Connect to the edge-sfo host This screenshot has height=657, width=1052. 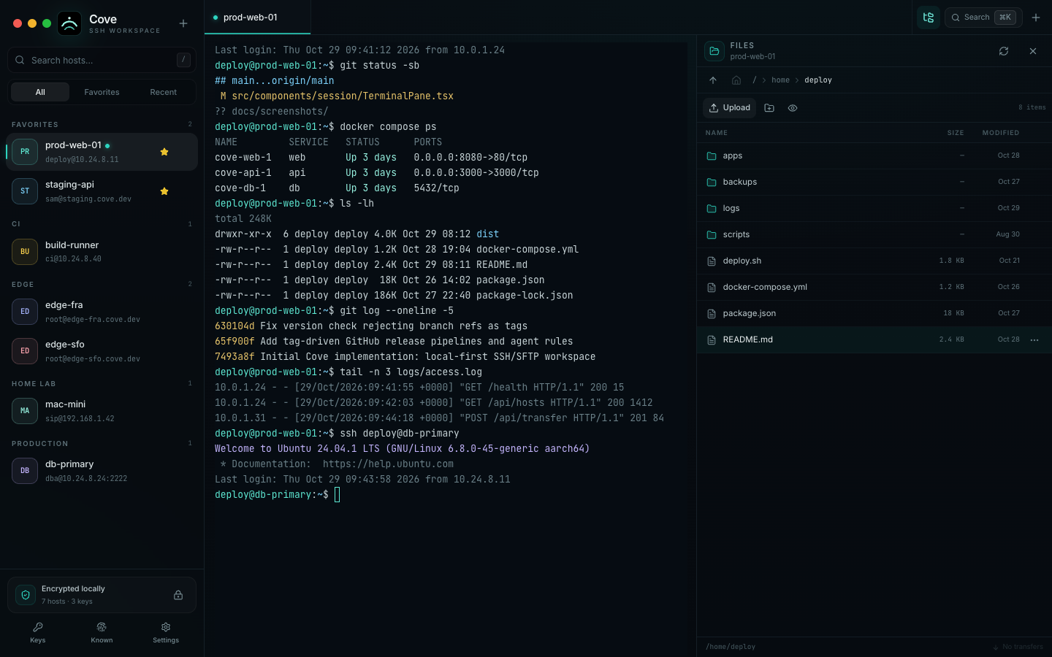(102, 351)
